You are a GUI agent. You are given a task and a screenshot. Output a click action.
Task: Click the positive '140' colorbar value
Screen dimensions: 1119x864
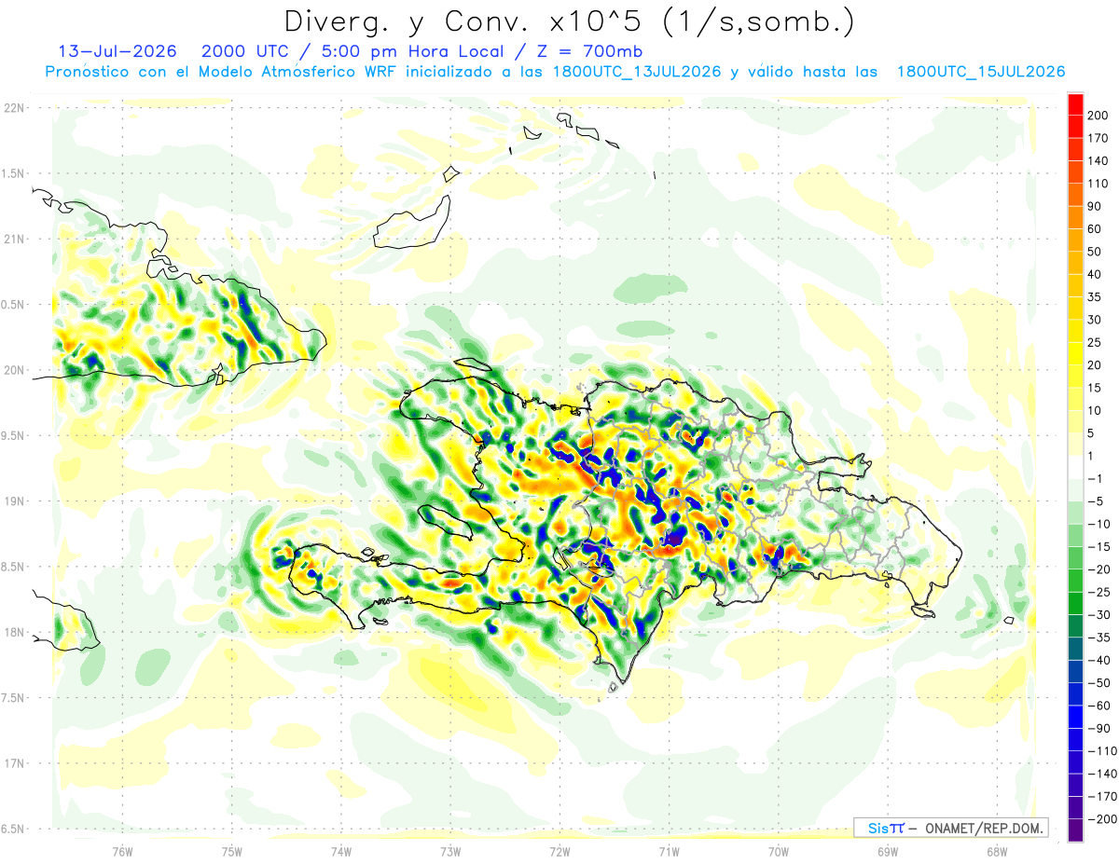pyautogui.click(x=1098, y=161)
